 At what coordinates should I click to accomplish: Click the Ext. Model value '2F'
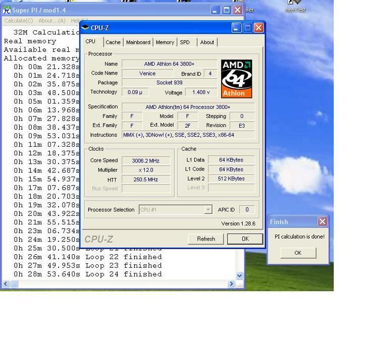(187, 126)
